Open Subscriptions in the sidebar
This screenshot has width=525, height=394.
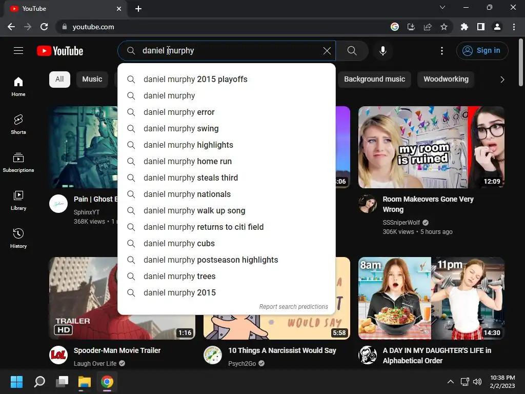pyautogui.click(x=18, y=162)
